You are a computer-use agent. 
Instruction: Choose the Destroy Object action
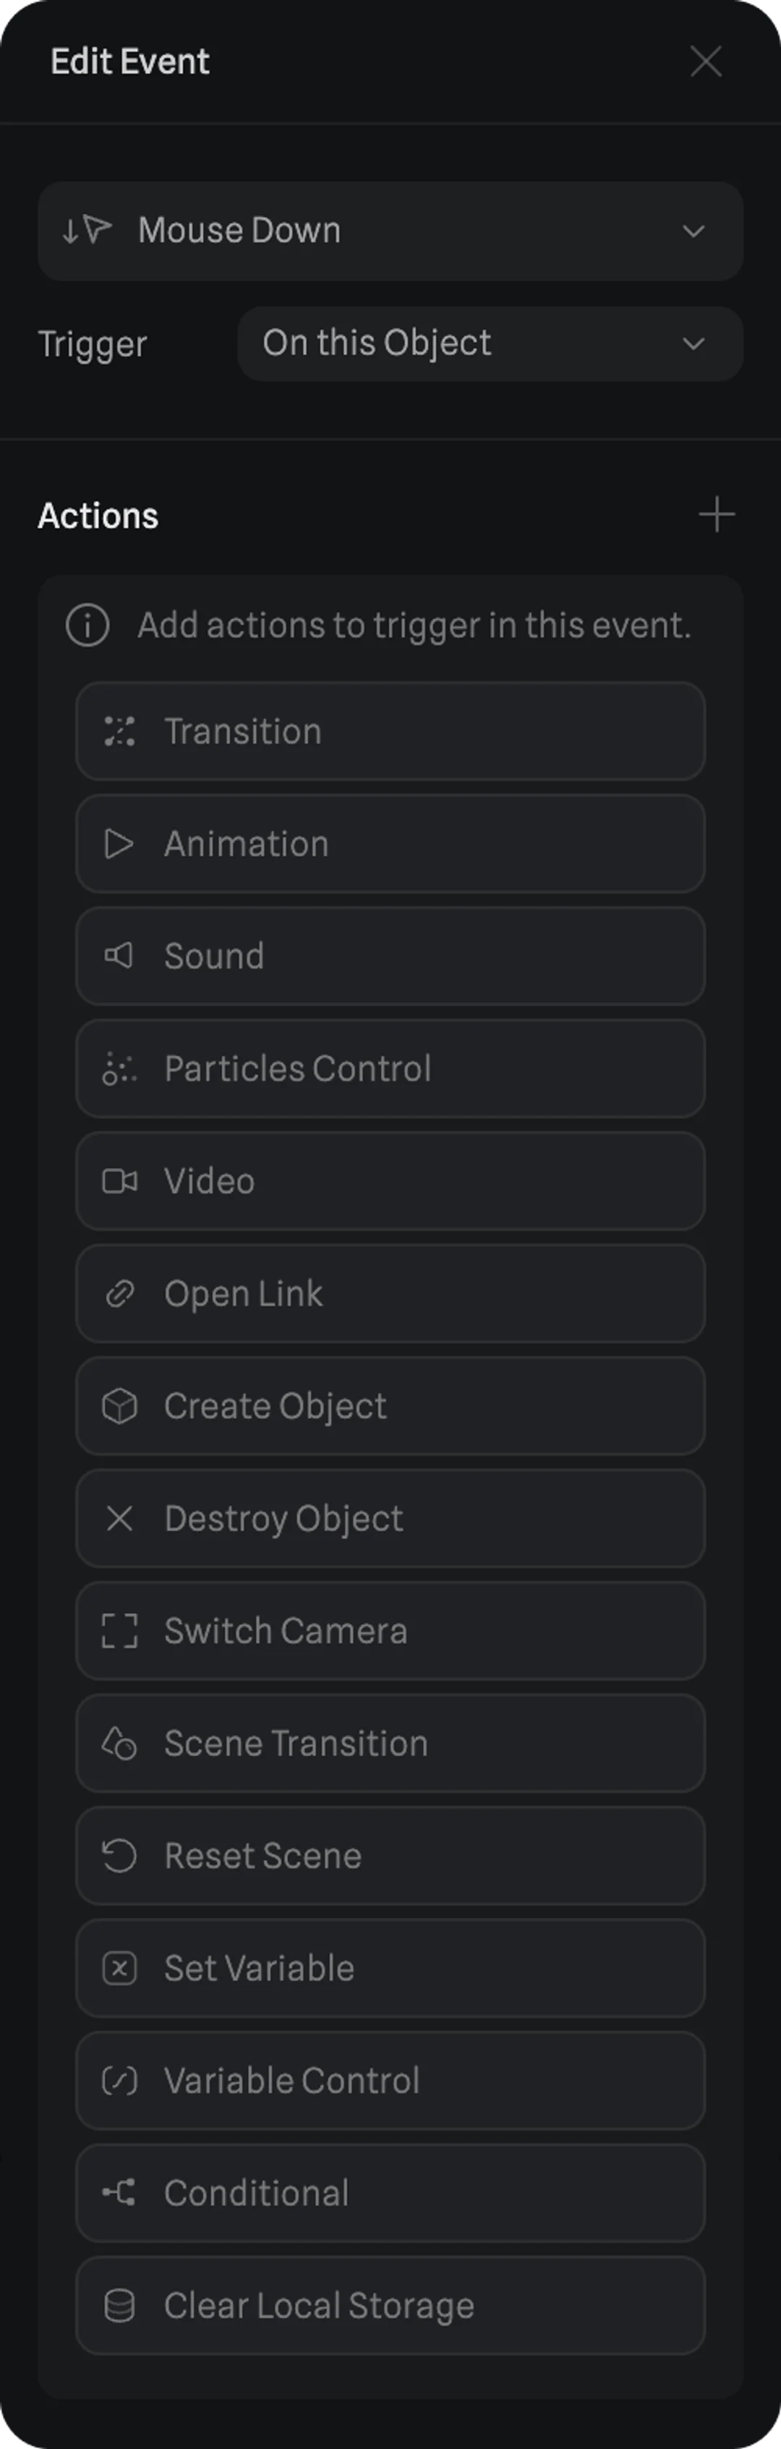[x=390, y=1518]
